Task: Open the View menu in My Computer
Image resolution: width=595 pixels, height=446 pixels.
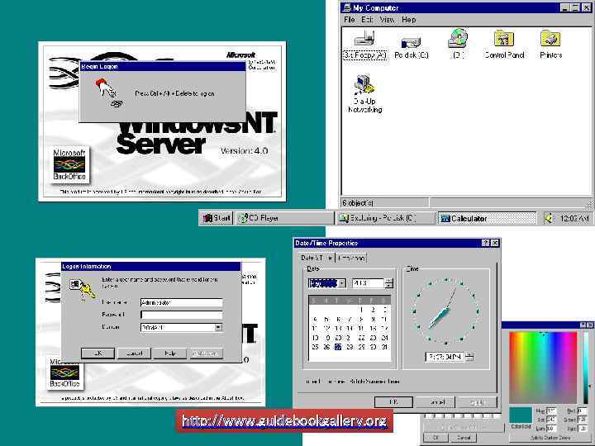Action: 387,19
